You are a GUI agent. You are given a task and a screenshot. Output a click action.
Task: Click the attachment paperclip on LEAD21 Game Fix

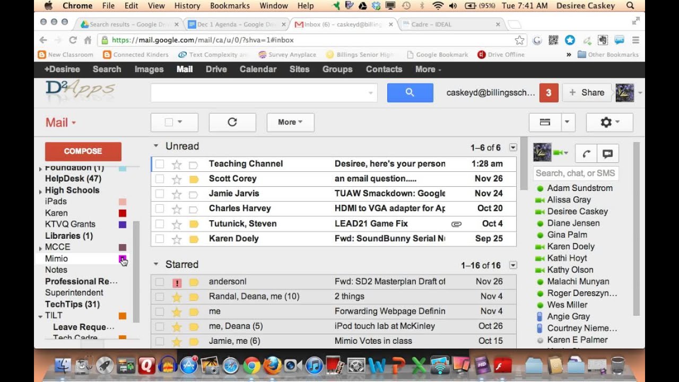pos(456,224)
